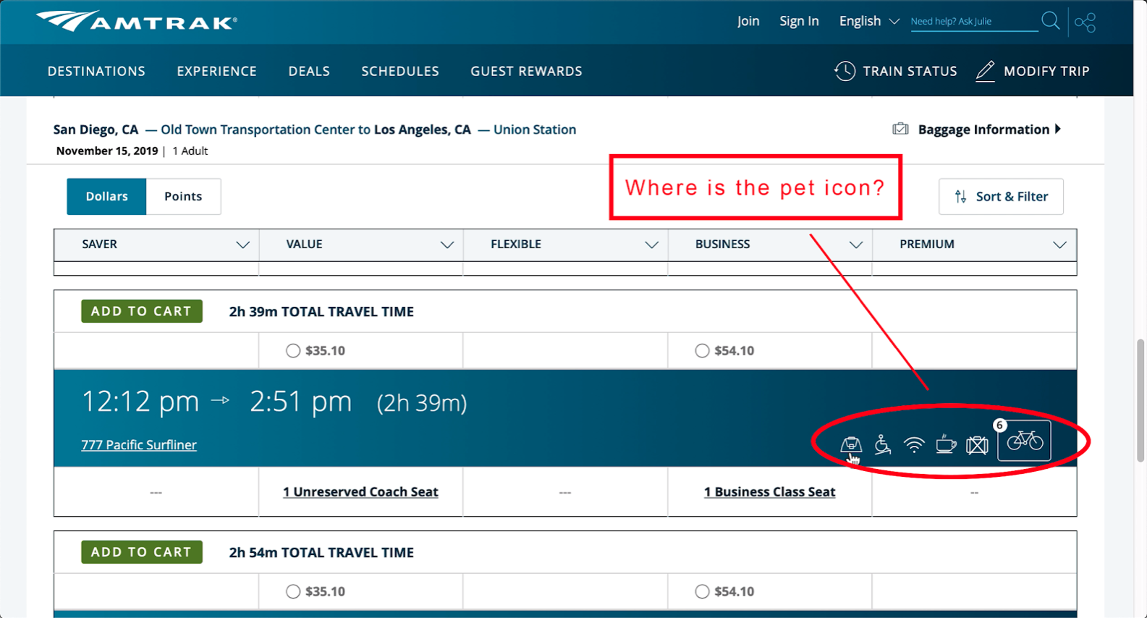Click the Modify Trip pencil icon
Screen dimensions: 1147x618
[x=985, y=71]
